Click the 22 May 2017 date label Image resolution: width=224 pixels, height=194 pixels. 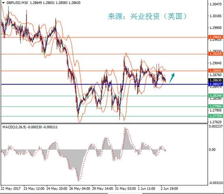pos(11,189)
